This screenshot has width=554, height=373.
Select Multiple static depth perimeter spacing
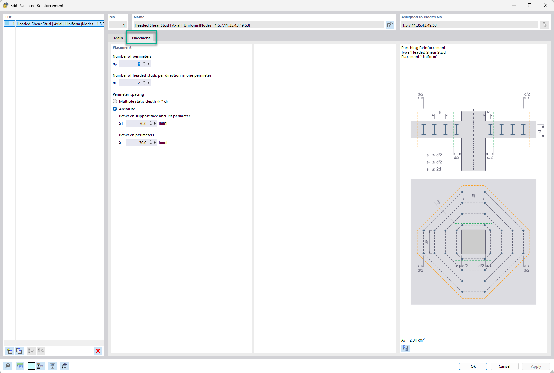pos(115,101)
